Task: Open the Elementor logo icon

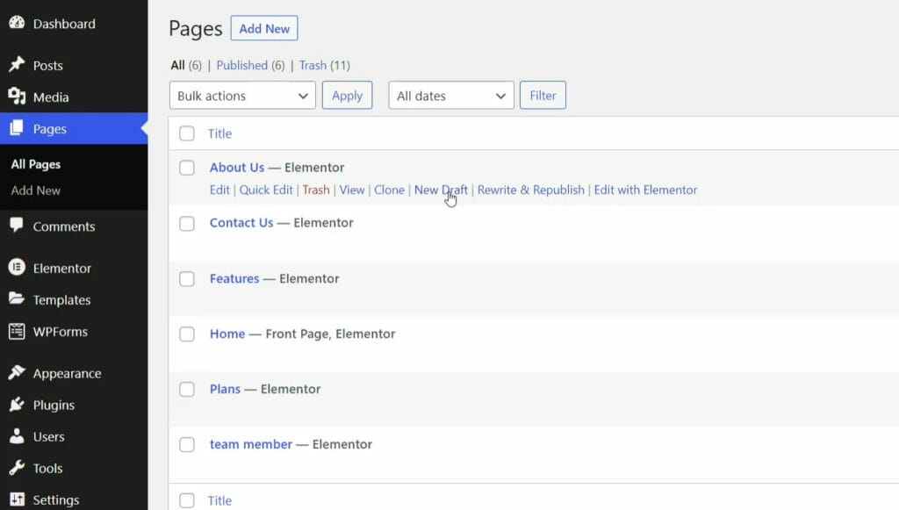Action: 18,268
